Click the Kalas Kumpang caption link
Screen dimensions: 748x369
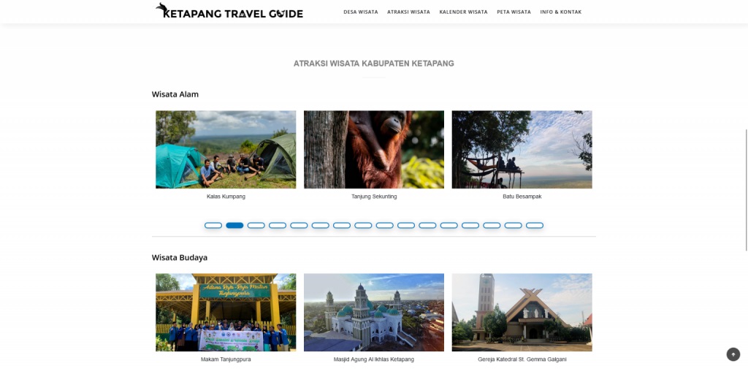pyautogui.click(x=226, y=197)
